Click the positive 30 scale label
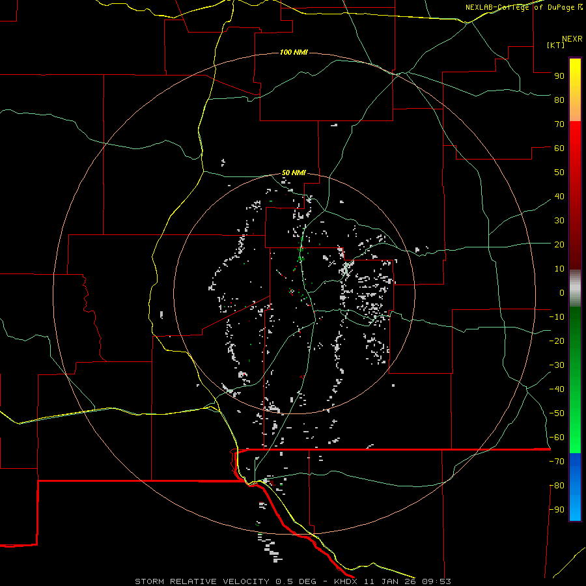Viewport: 586px width, 586px height. click(x=559, y=221)
